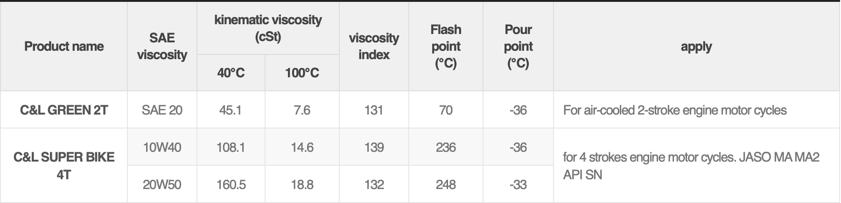Screen dimensions: 841x203
Task: Click the 40°C sub-column header
Action: pos(231,73)
